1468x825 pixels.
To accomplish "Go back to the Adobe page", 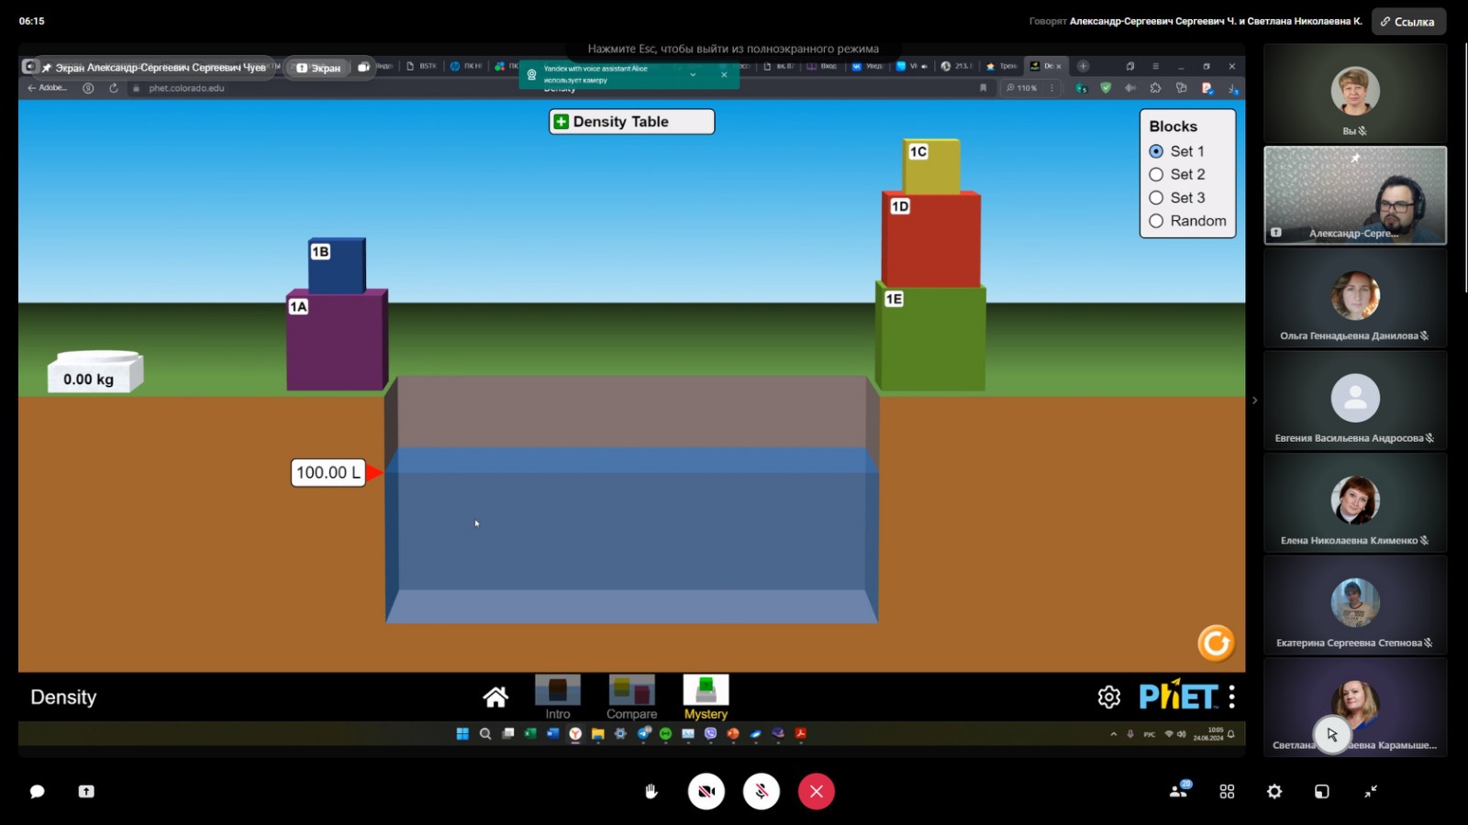I will 48,88.
